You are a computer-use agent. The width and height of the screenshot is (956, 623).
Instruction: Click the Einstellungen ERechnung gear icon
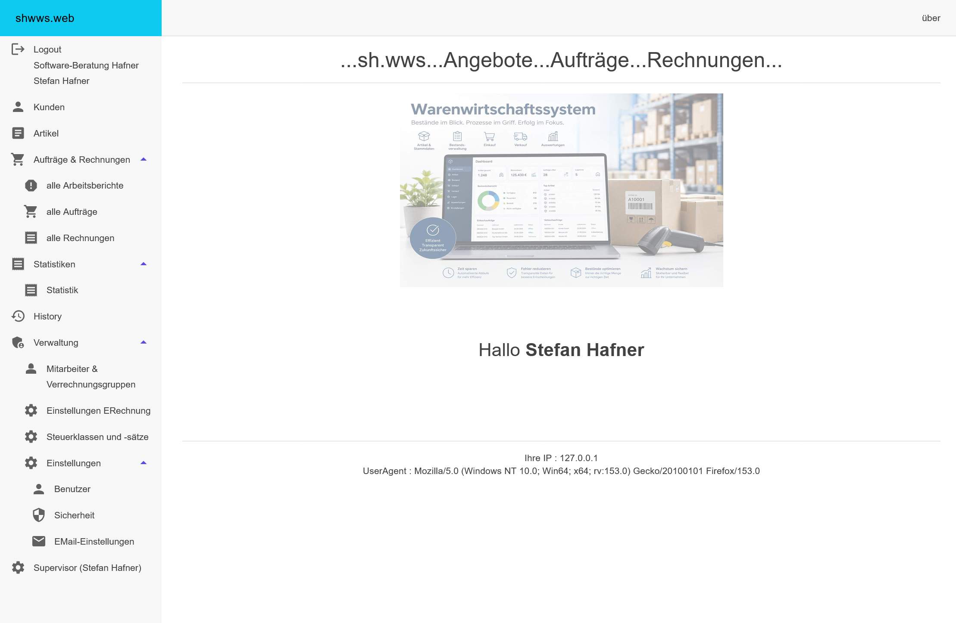(31, 410)
